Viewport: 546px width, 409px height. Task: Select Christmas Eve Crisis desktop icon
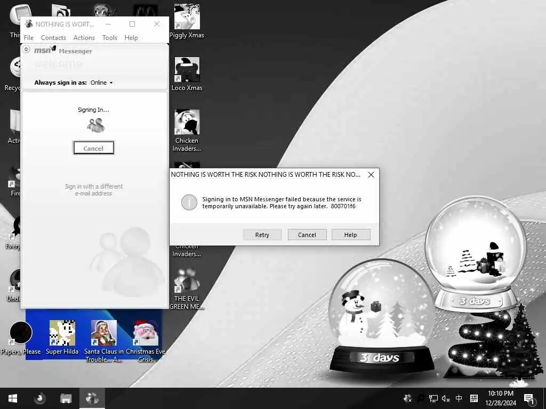tap(146, 341)
